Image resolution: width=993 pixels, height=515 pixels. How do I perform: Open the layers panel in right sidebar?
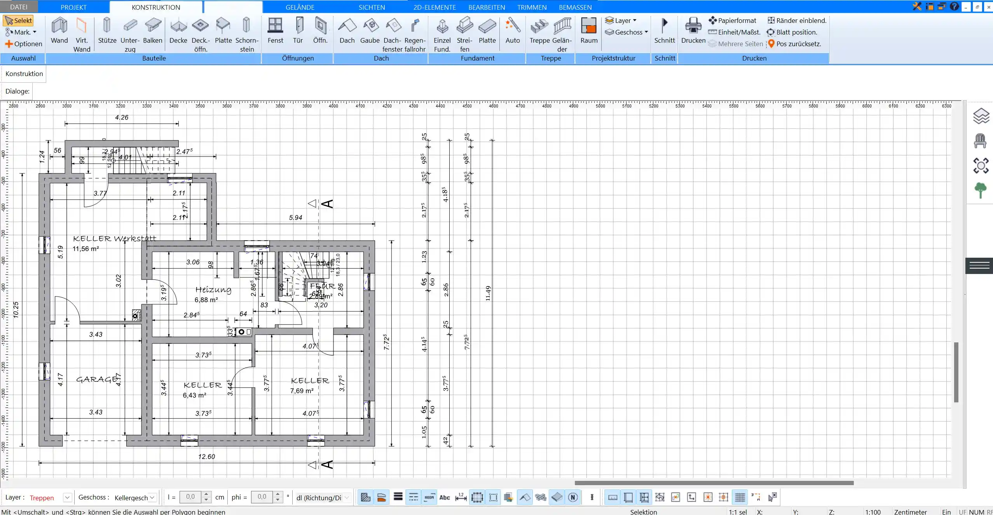pyautogui.click(x=981, y=116)
